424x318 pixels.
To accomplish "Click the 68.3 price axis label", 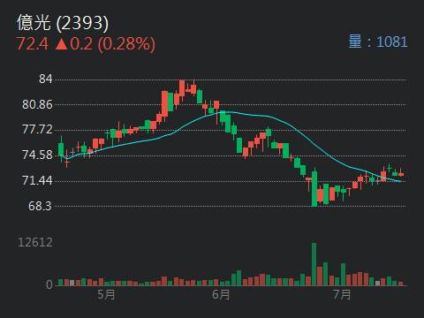I will (x=40, y=206).
